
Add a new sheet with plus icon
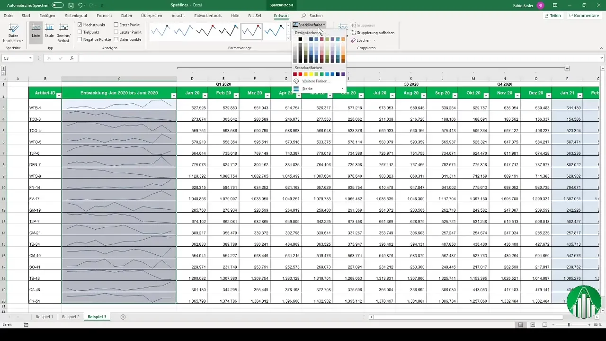pyautogui.click(x=123, y=317)
